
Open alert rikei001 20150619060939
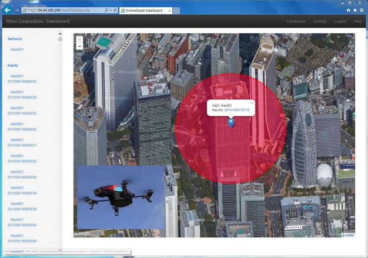22,206
